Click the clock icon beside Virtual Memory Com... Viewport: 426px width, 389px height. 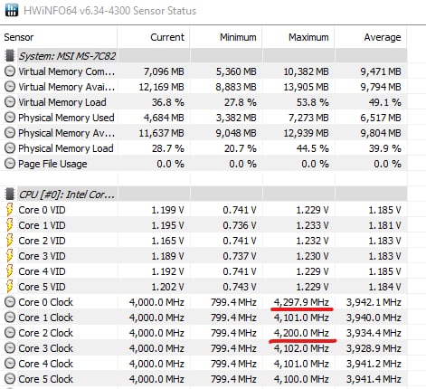pos(10,71)
